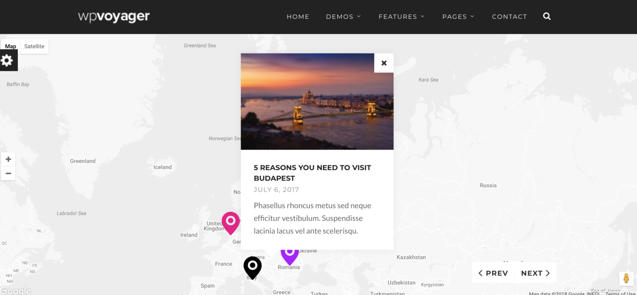
Task: Expand the Demos dropdown menu
Action: pyautogui.click(x=343, y=17)
